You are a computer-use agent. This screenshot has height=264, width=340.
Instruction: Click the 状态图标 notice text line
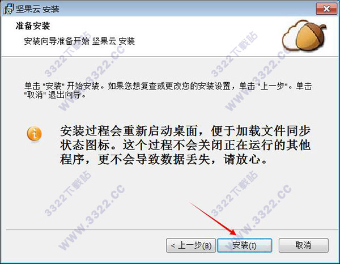[185, 145]
